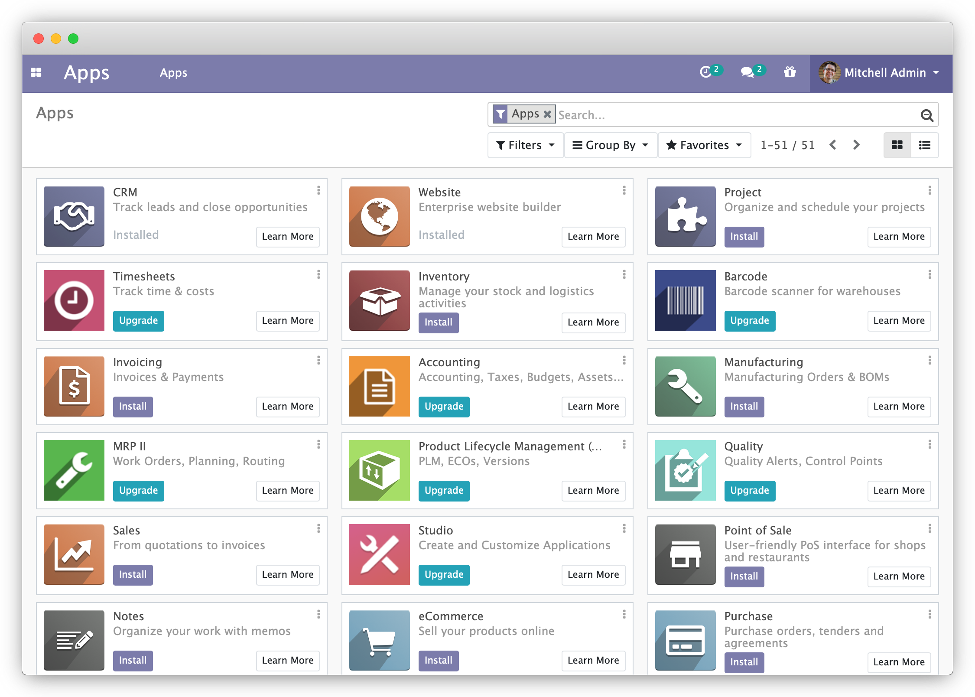Click the gift icon in header
Image resolution: width=975 pixels, height=697 pixels.
(790, 72)
